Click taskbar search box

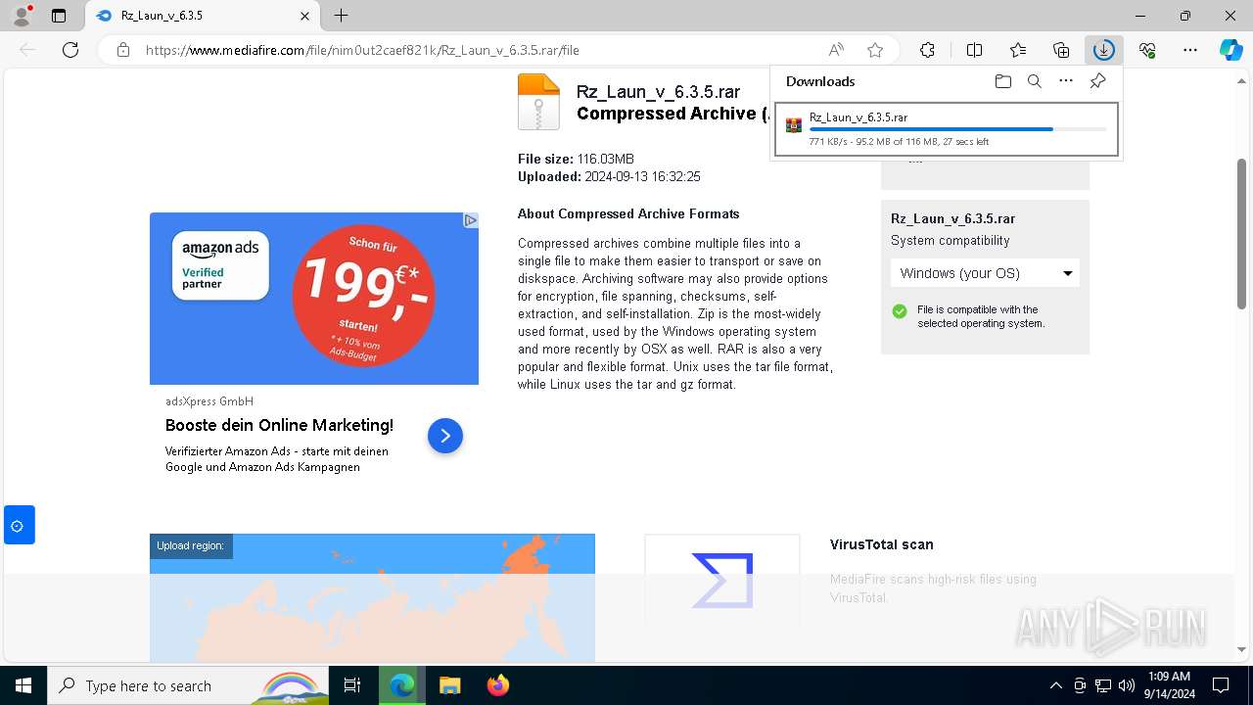coord(188,685)
